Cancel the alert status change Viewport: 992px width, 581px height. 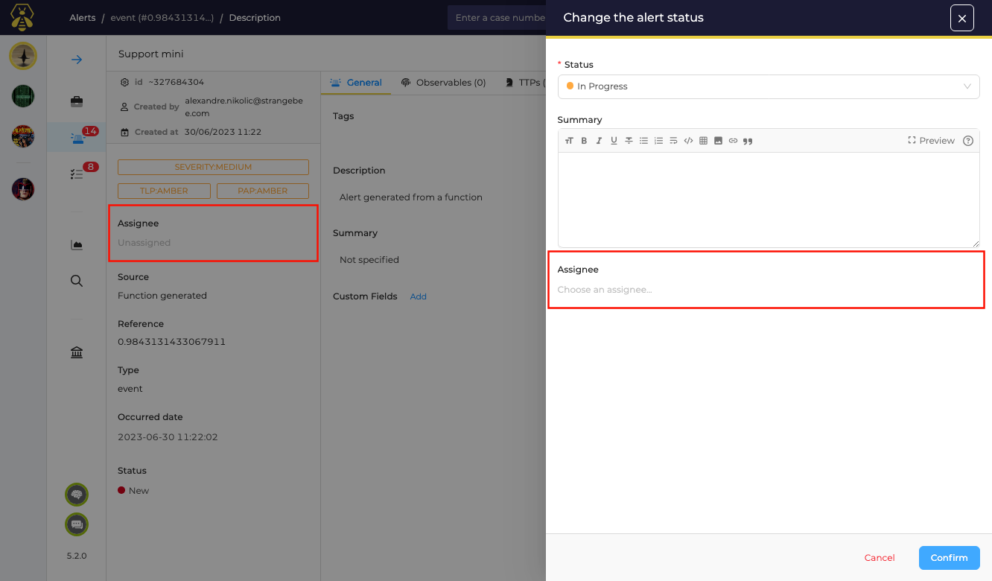click(880, 558)
